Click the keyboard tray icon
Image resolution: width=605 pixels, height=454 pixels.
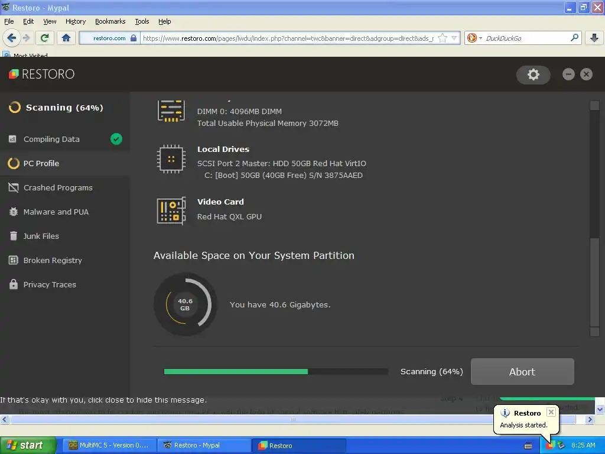point(528,446)
